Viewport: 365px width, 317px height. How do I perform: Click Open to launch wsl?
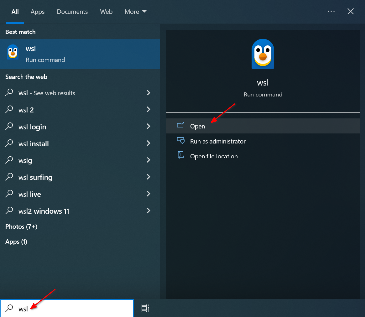pos(263,126)
